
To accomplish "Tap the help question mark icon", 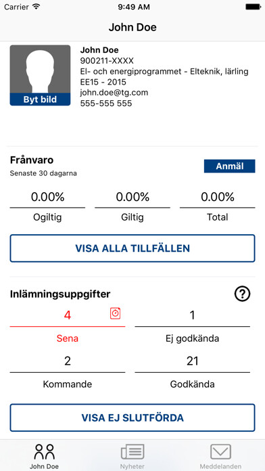I will tap(242, 294).
